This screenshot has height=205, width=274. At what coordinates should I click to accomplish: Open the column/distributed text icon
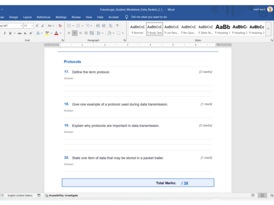pos(92,33)
